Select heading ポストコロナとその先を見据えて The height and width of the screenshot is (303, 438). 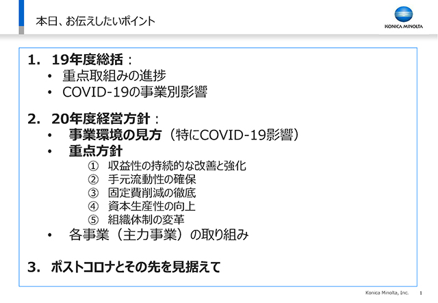(136, 267)
